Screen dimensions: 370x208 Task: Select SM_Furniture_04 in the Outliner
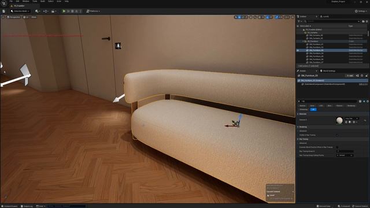[316, 53]
